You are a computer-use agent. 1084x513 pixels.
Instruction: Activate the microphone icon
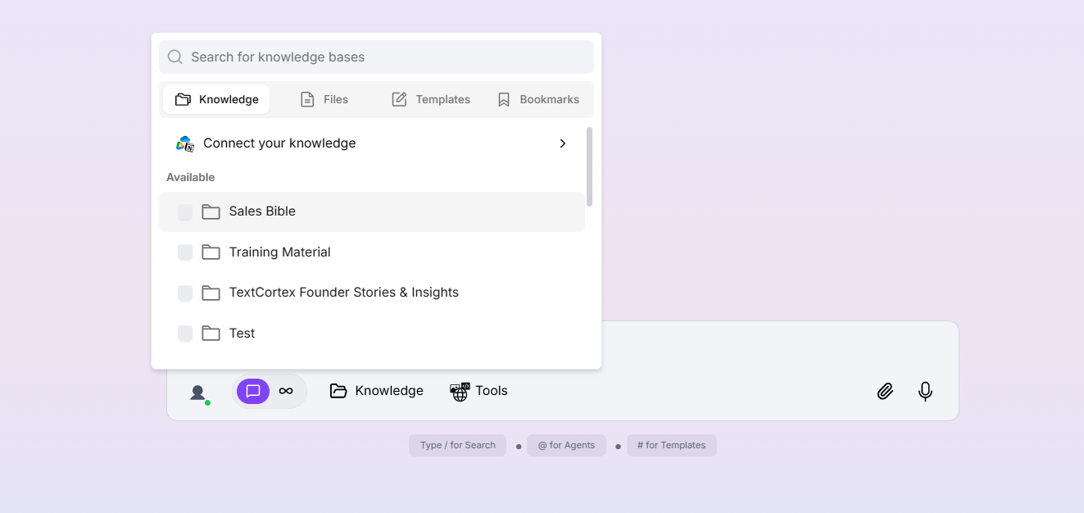pos(925,391)
